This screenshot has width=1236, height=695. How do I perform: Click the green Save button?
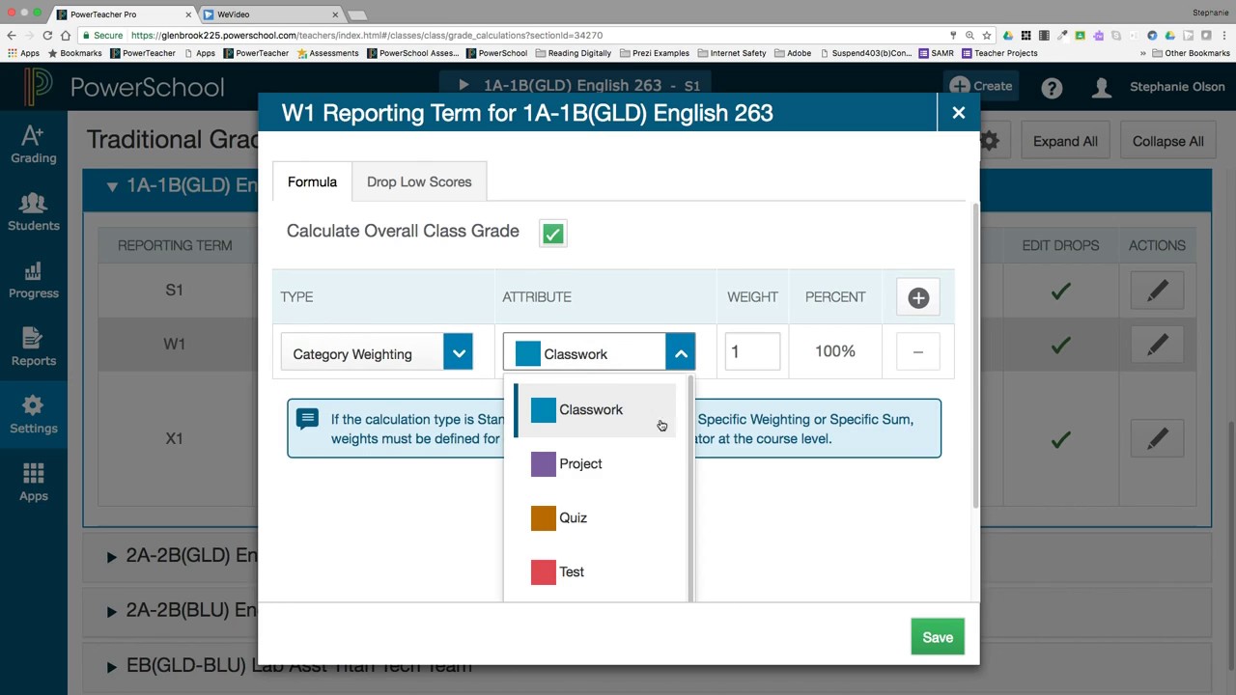[x=938, y=637]
